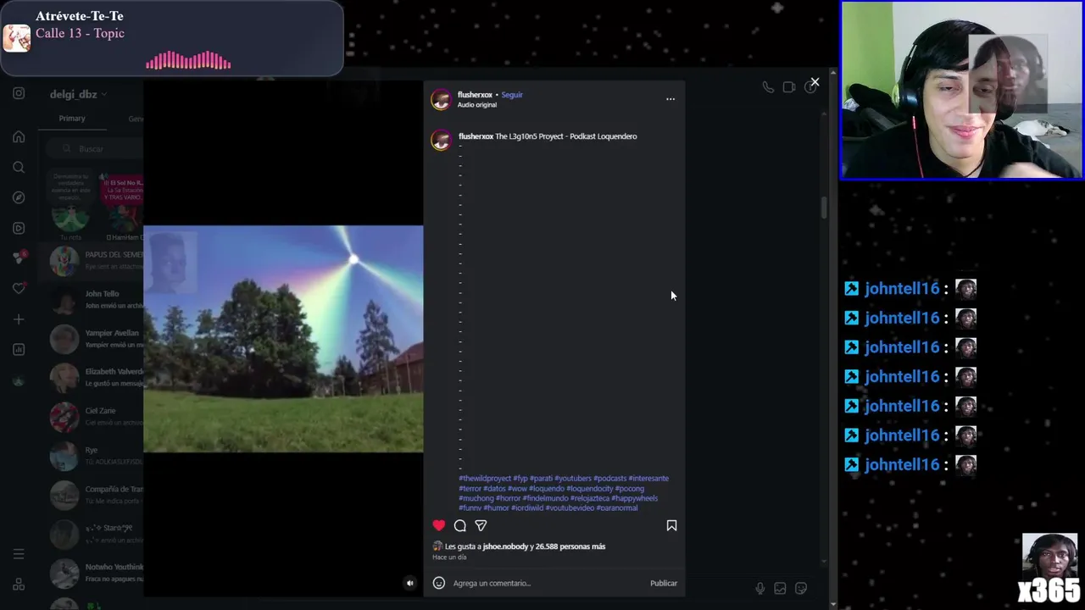Open the #happywheels hashtag link
This screenshot has width=1085, height=610.
click(x=634, y=498)
